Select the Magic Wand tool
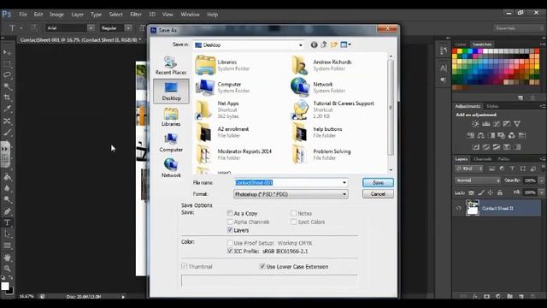This screenshot has width=547, height=308. pos(7,86)
